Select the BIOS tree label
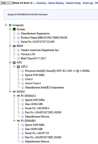The height and width of the screenshot is (144, 98). coord(20,46)
